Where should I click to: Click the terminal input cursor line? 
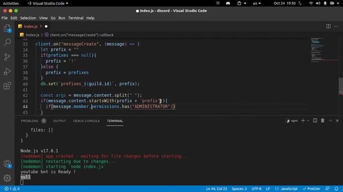(x=22, y=182)
